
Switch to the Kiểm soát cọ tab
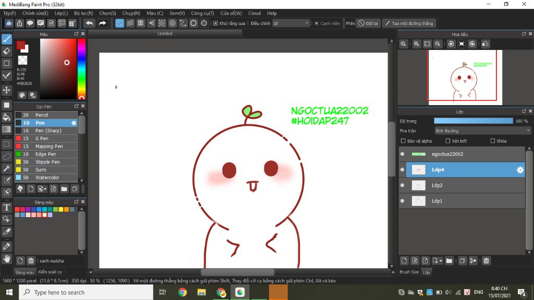point(50,272)
